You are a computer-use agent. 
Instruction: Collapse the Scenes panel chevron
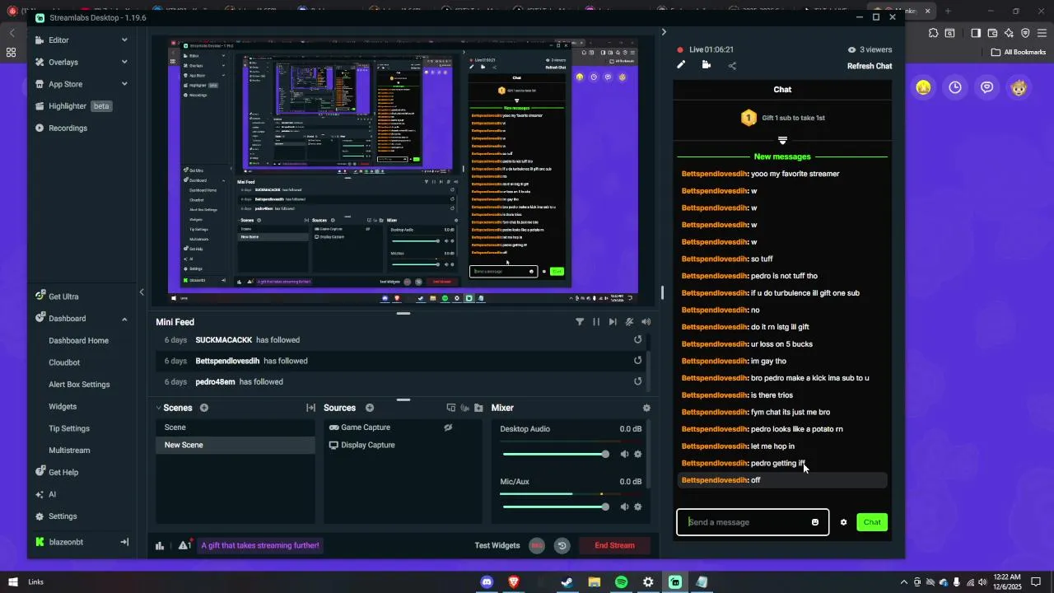(159, 408)
